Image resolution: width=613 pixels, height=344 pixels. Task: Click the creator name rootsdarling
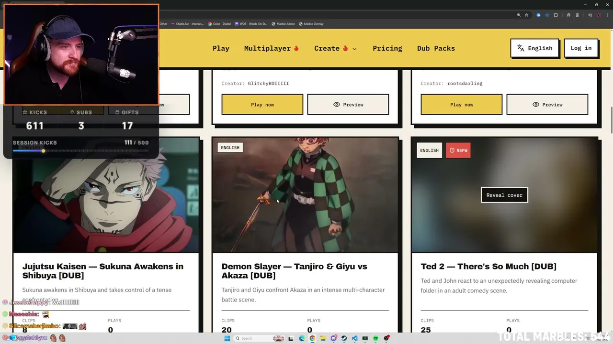click(465, 84)
